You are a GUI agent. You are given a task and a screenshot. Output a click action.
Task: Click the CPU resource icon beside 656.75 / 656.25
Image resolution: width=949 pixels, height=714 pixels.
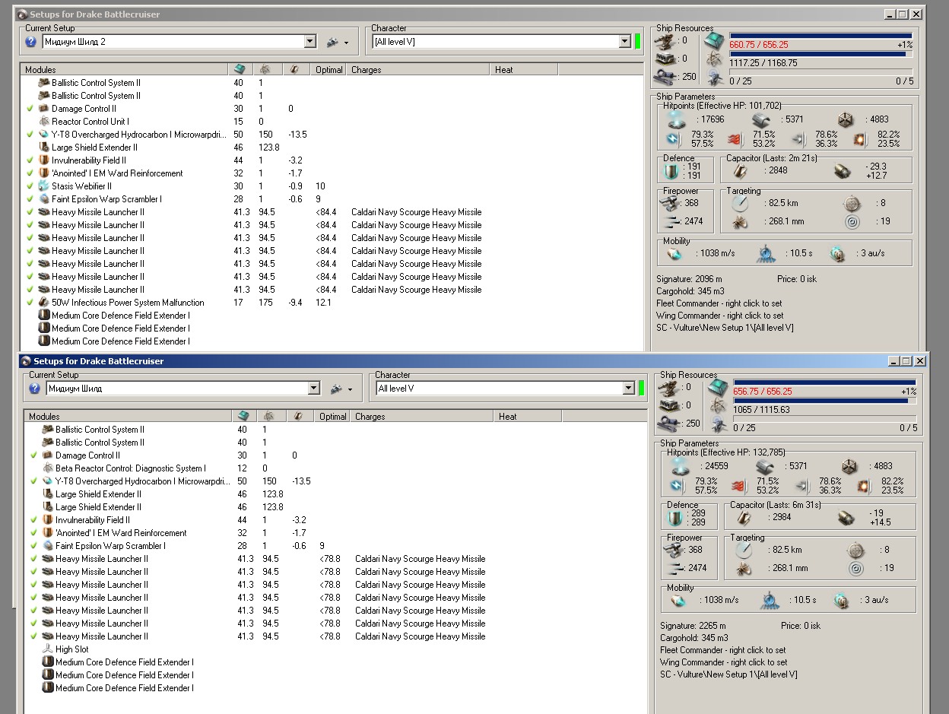click(716, 388)
